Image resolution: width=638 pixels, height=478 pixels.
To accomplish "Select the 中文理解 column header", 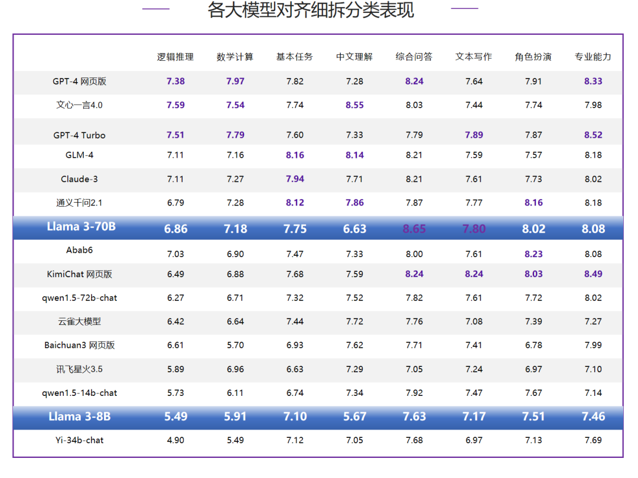I will coord(354,57).
